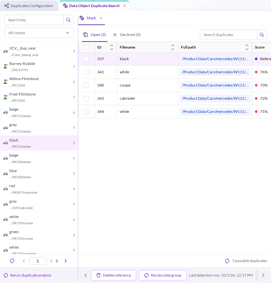Select the black W111/sedan list entry
271x283 pixels.
tap(39, 143)
